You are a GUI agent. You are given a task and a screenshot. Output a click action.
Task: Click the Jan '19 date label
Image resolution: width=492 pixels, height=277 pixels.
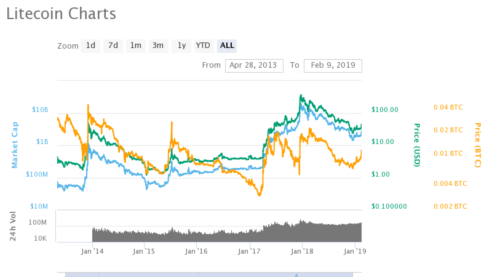[x=355, y=251]
